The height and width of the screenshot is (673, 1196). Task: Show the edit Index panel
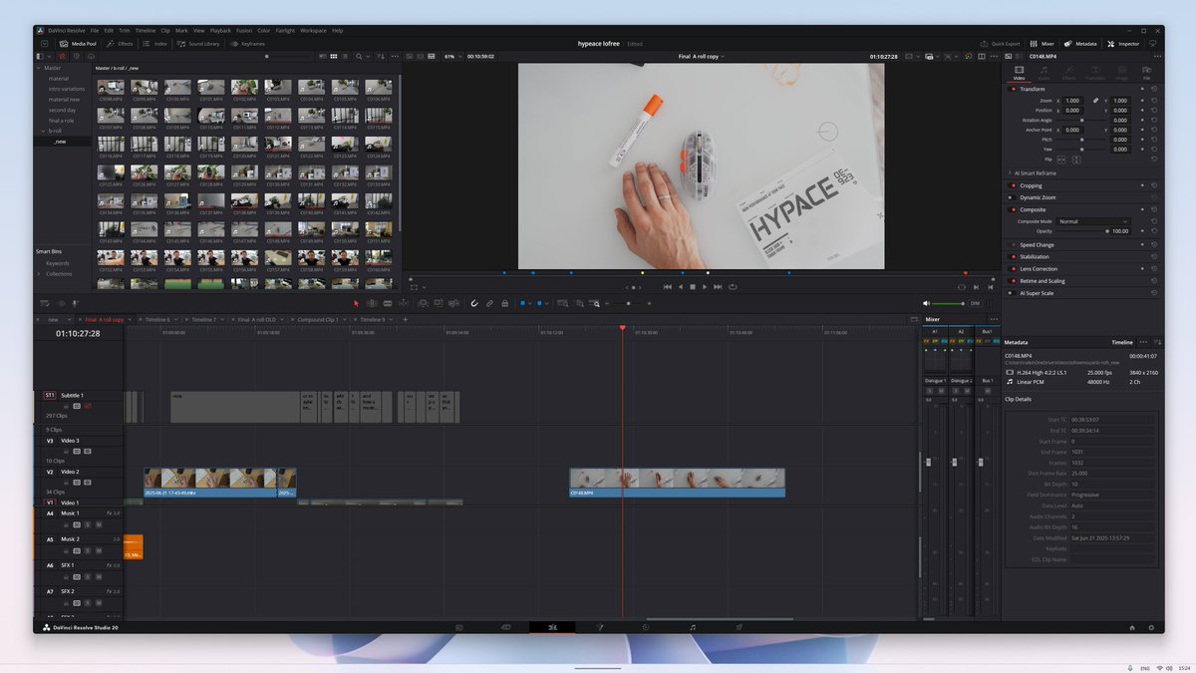coord(155,44)
